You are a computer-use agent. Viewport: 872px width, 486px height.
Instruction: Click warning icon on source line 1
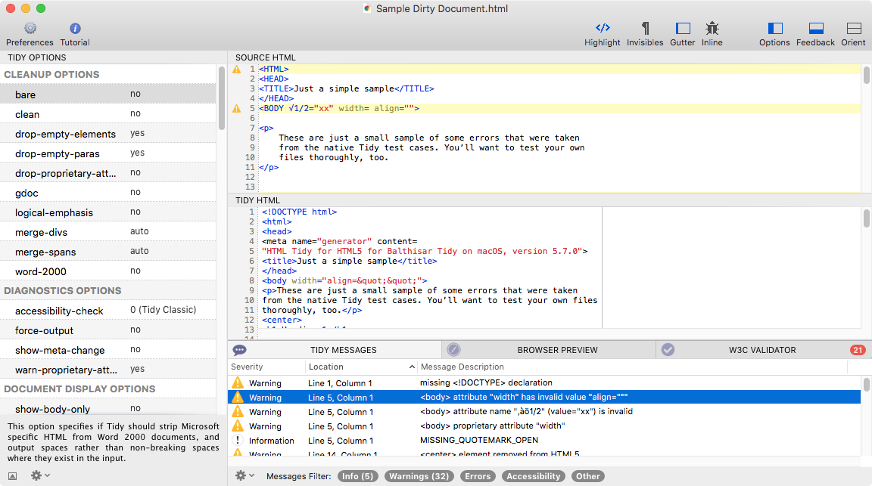(237, 70)
